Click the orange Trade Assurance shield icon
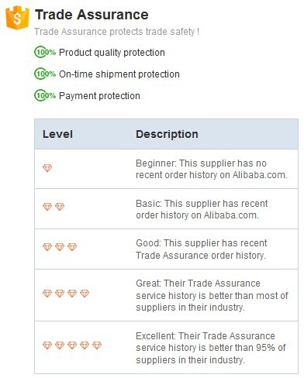The width and height of the screenshot is (304, 378). coord(17,18)
